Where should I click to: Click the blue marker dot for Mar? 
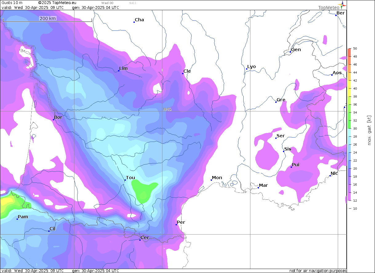click(258, 188)
